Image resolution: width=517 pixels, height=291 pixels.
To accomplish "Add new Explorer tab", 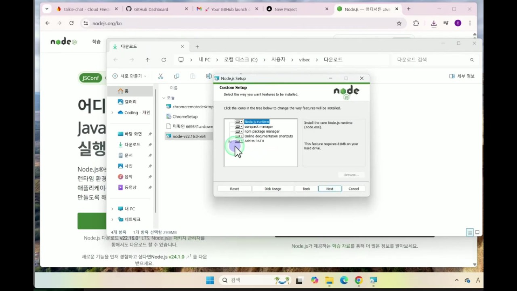I will click(197, 46).
